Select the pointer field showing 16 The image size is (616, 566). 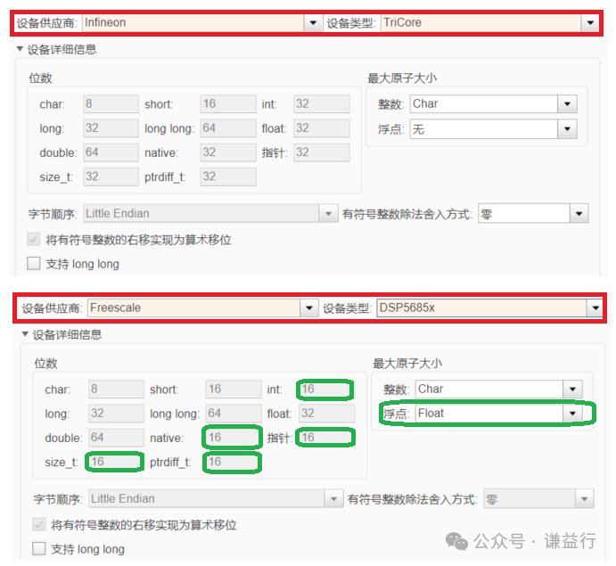pos(325,437)
